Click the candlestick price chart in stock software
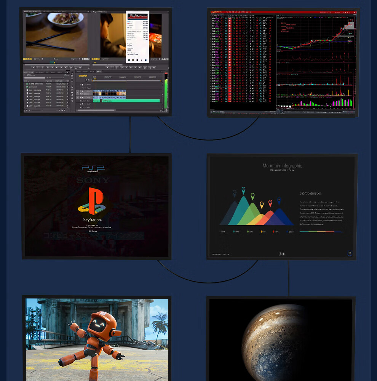 [x=315, y=34]
